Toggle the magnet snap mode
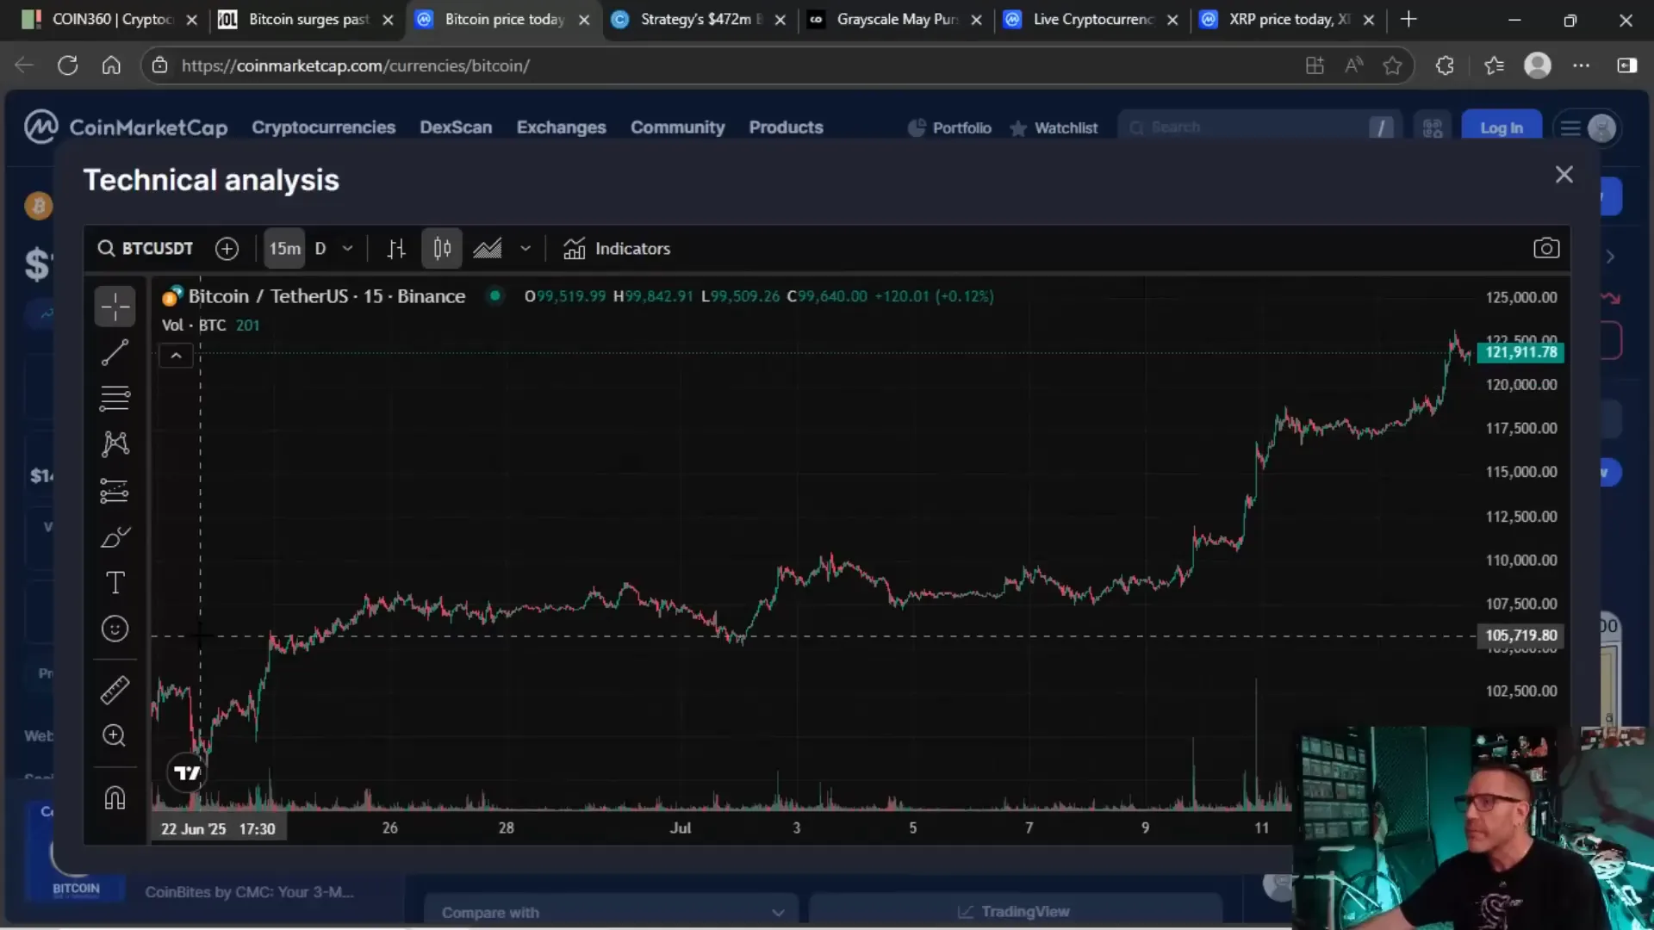Image resolution: width=1654 pixels, height=930 pixels. [x=115, y=797]
